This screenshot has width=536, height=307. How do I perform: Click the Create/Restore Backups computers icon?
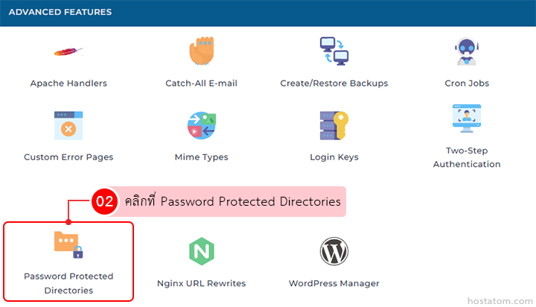(x=334, y=51)
